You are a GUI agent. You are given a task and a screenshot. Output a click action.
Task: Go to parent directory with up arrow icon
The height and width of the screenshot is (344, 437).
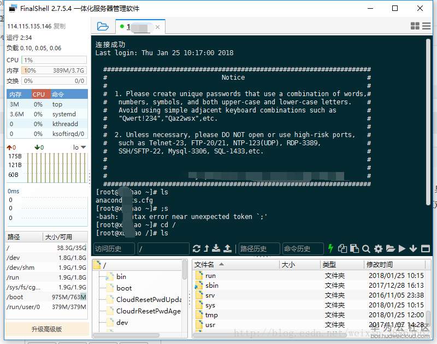coord(206,248)
